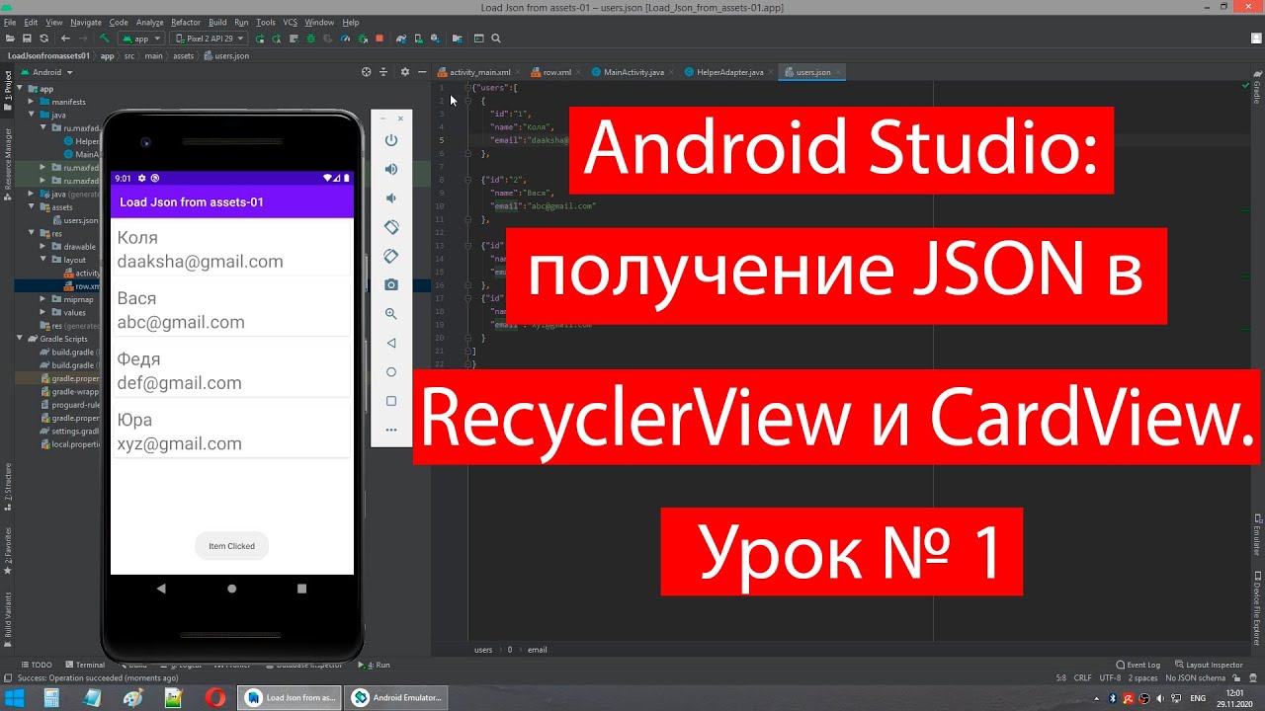Take a screenshot with emulator camera icon
This screenshot has height=711, width=1265.
(x=391, y=284)
